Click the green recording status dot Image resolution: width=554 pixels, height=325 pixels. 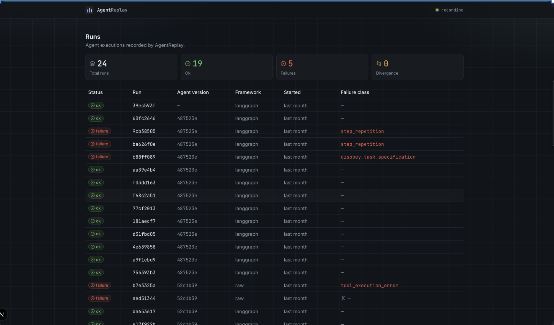[x=437, y=10]
